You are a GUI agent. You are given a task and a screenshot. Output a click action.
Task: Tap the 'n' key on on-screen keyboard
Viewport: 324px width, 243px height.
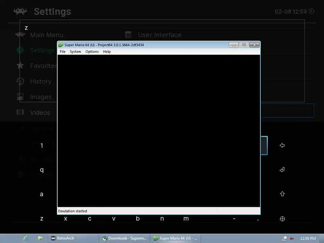point(162,219)
